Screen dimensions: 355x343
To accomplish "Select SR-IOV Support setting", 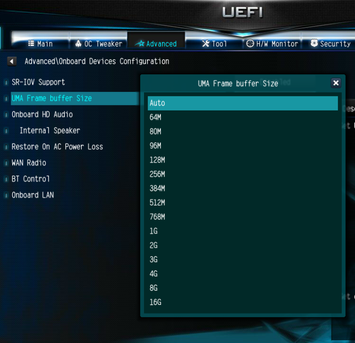I will pyautogui.click(x=38, y=82).
